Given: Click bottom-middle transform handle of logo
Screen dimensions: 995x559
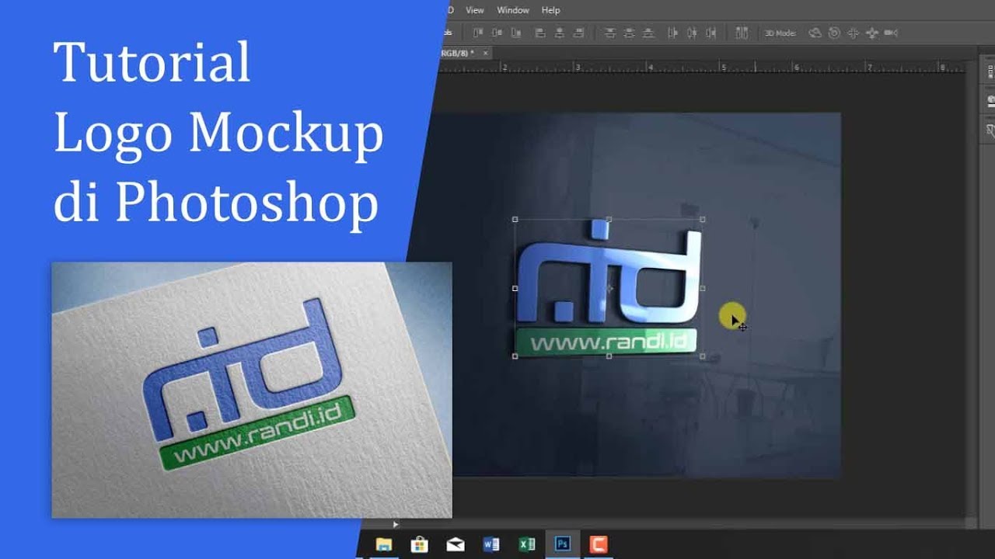Looking at the screenshot, I should coord(609,356).
